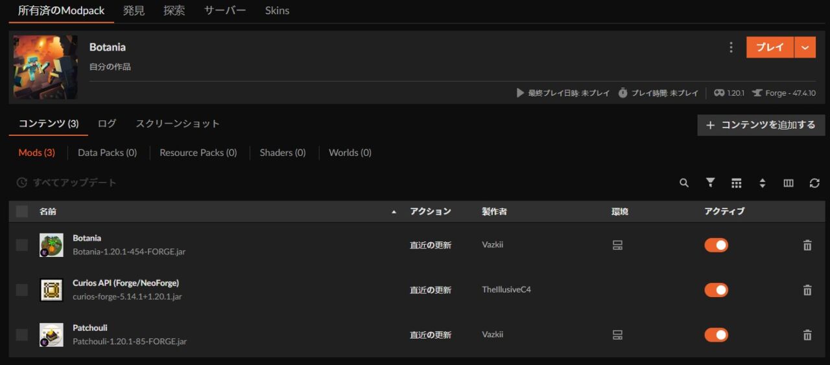Expand the dropdown arrow beside プレイ
830x365 pixels.
(x=805, y=47)
